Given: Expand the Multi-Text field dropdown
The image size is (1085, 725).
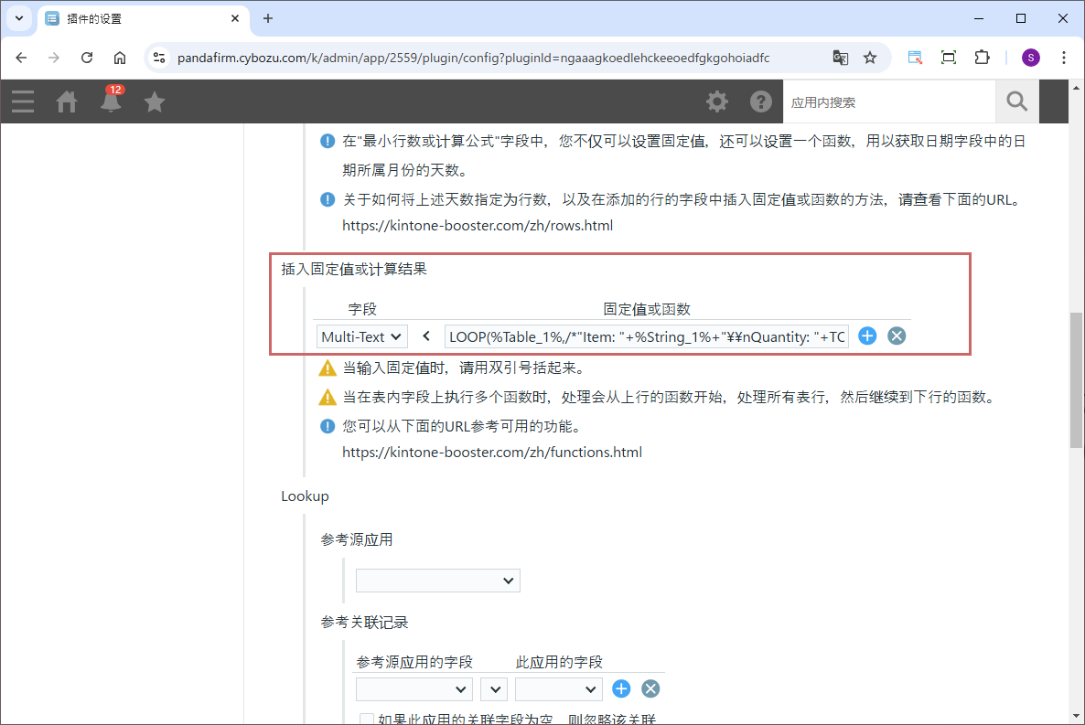Looking at the screenshot, I should tap(362, 336).
